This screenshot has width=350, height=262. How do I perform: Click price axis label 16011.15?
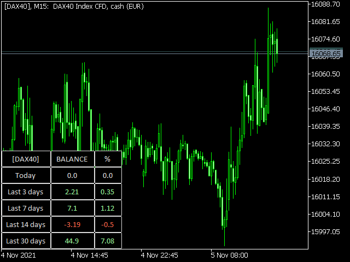click(325, 196)
